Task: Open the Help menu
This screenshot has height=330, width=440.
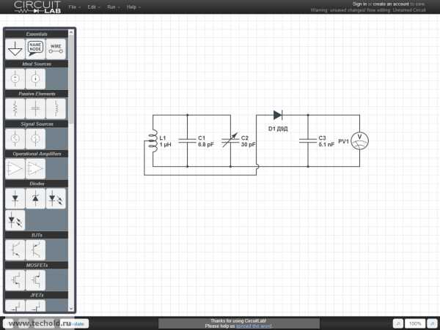Action: click(x=133, y=7)
